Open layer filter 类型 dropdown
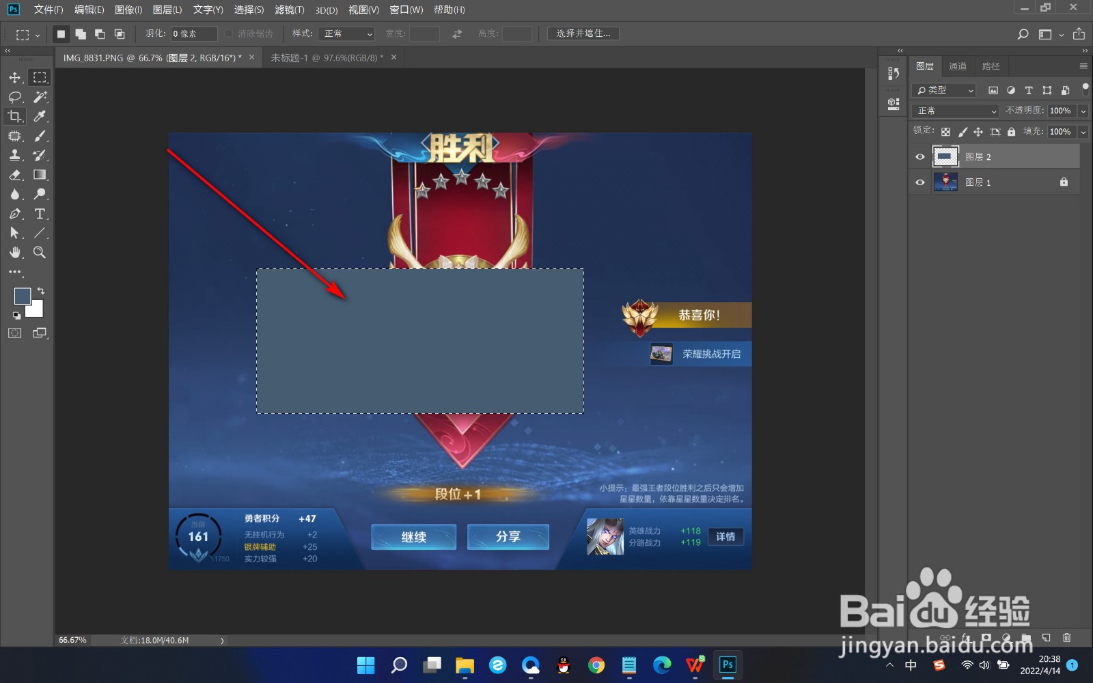The image size is (1093, 683). click(944, 90)
